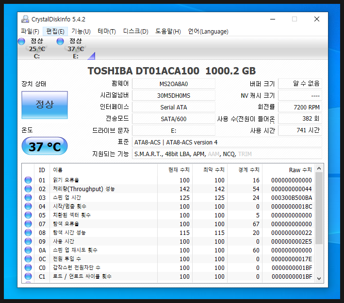Click status orb of row 01 읽기 오류율
344x303 pixels.
[x=28, y=180]
